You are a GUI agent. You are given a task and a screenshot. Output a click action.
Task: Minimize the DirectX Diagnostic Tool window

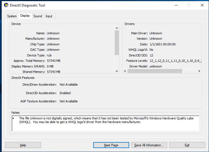[176, 5]
